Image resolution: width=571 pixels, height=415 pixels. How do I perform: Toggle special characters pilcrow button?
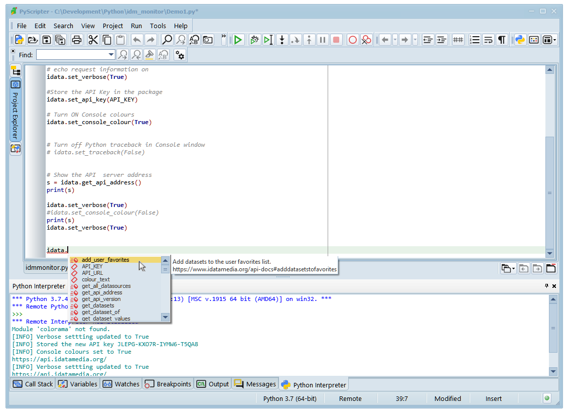(501, 40)
